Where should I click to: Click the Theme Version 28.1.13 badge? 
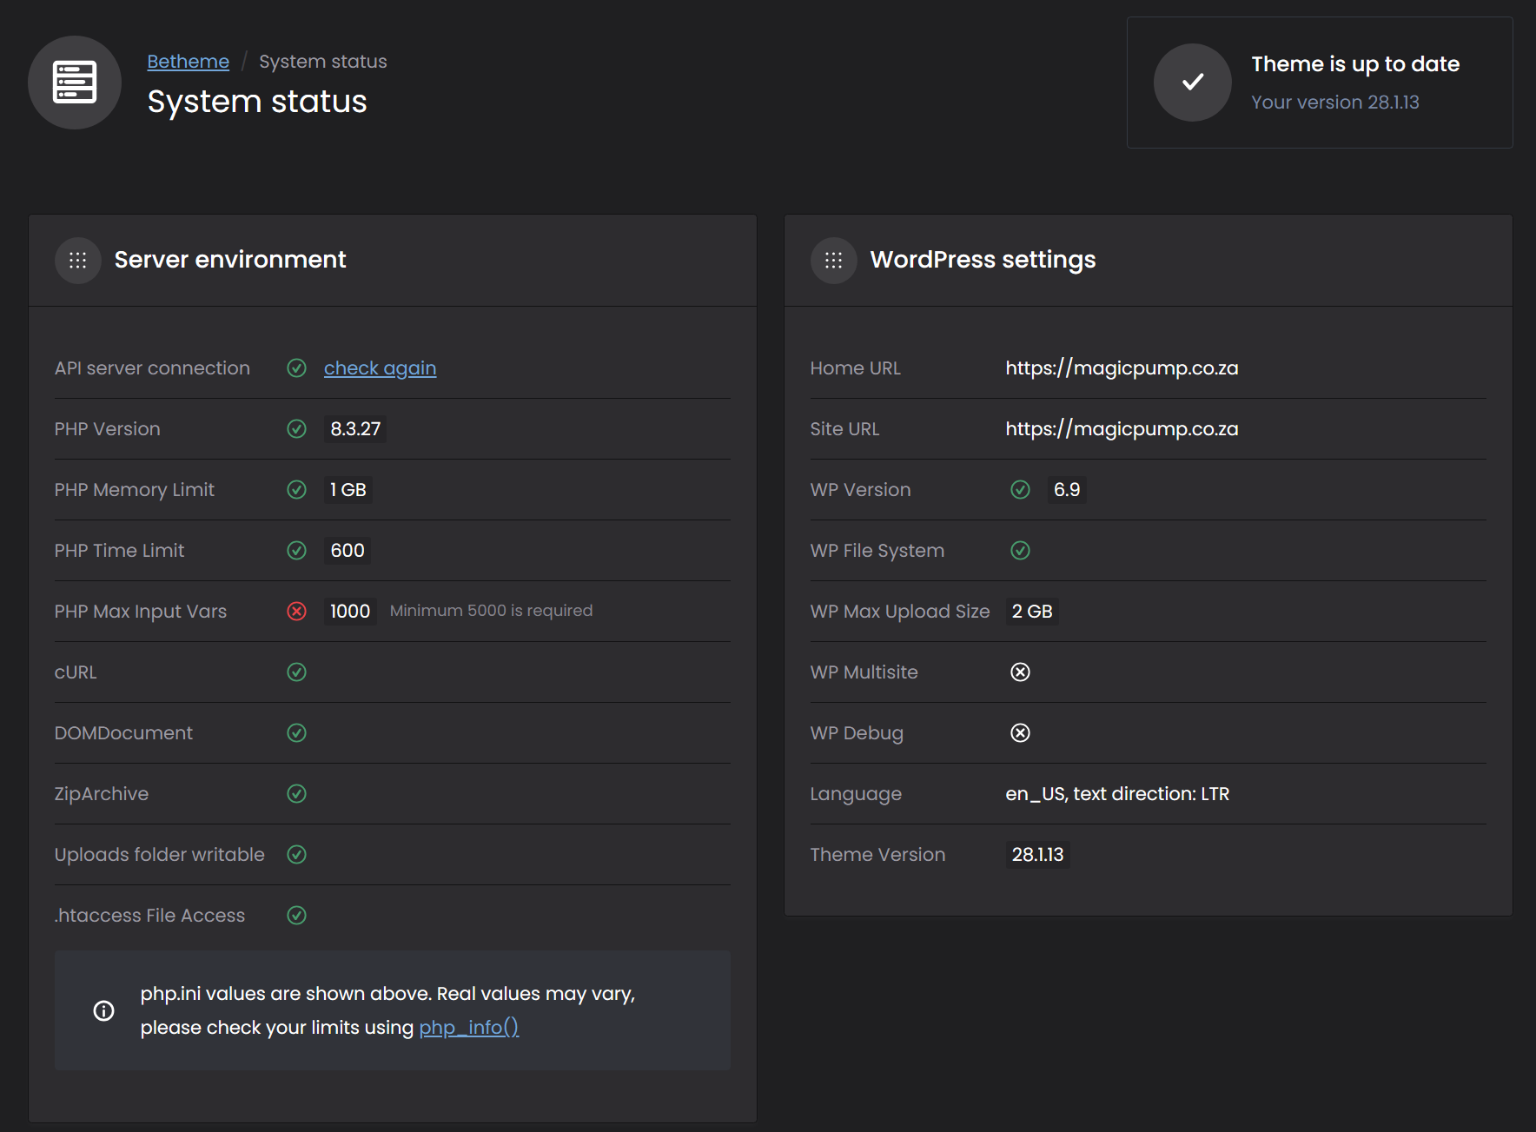[x=1037, y=855]
